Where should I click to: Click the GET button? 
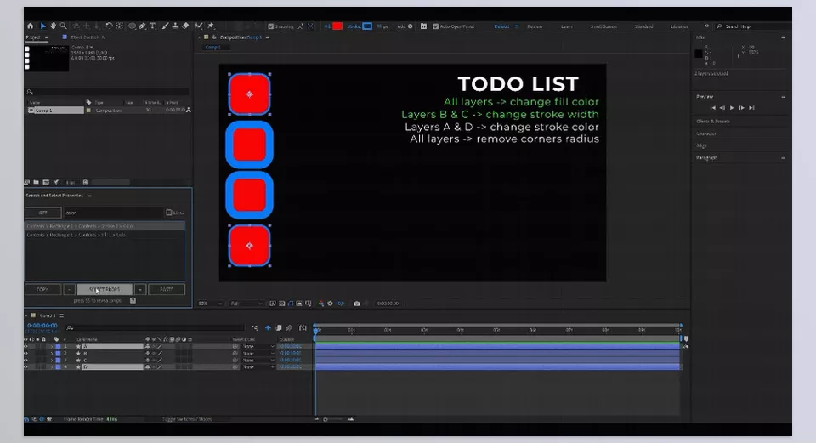tap(42, 213)
